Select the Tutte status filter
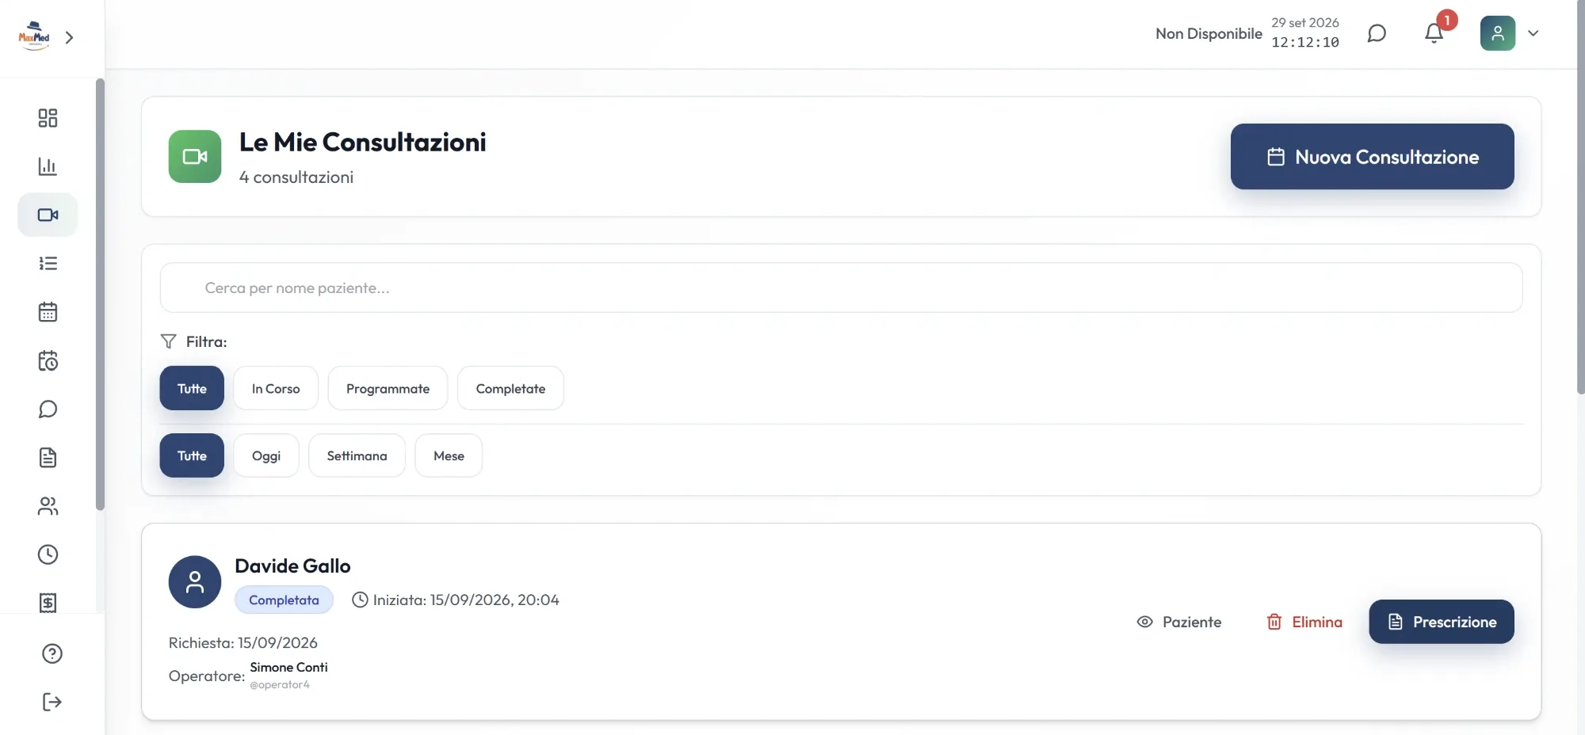Screen dimensions: 1585x735 [192, 388]
